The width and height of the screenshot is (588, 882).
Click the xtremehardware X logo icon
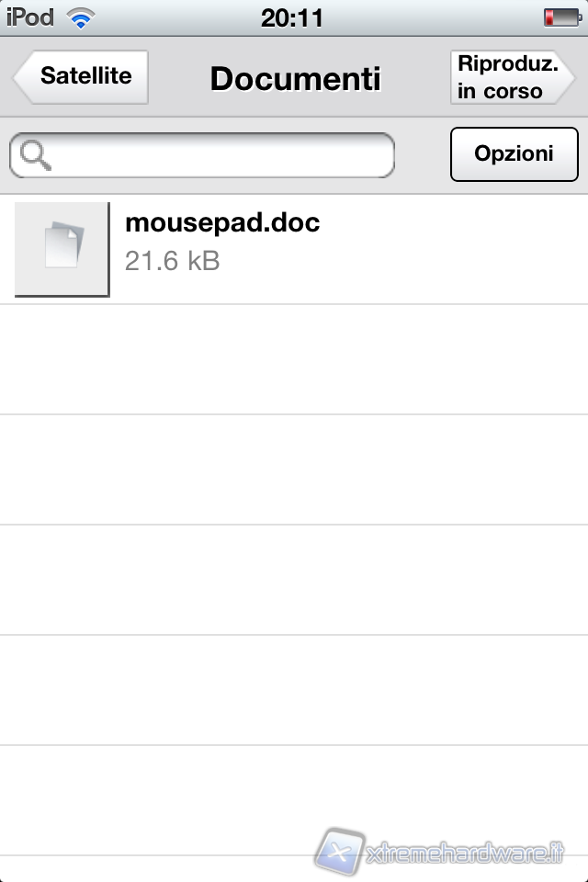tap(339, 851)
